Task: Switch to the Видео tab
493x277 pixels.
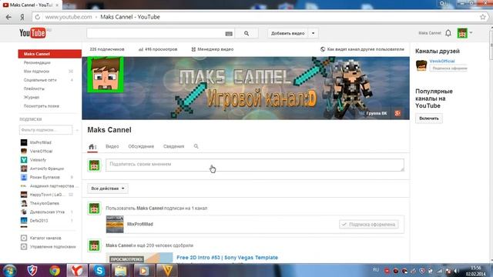Action: [112, 146]
